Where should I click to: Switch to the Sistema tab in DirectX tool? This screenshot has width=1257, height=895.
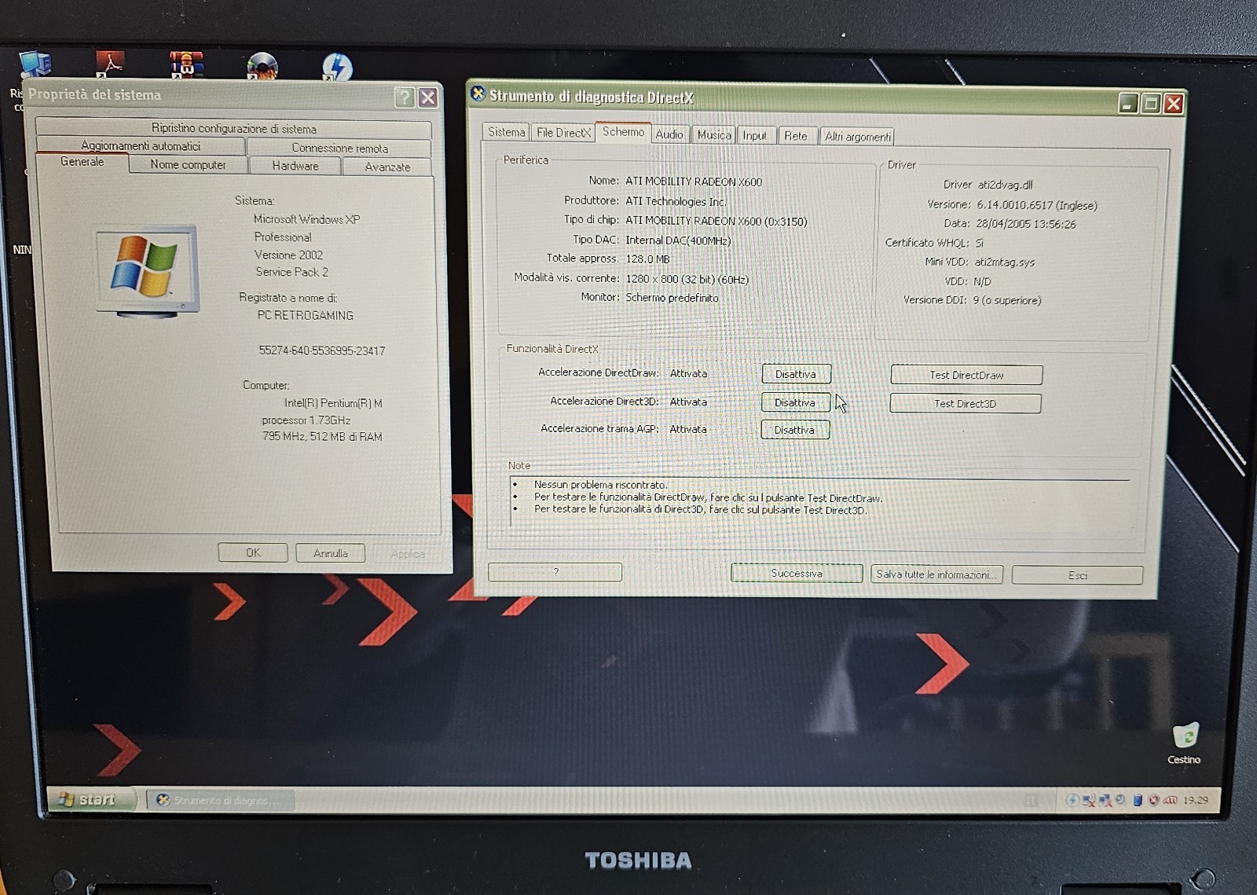click(506, 132)
